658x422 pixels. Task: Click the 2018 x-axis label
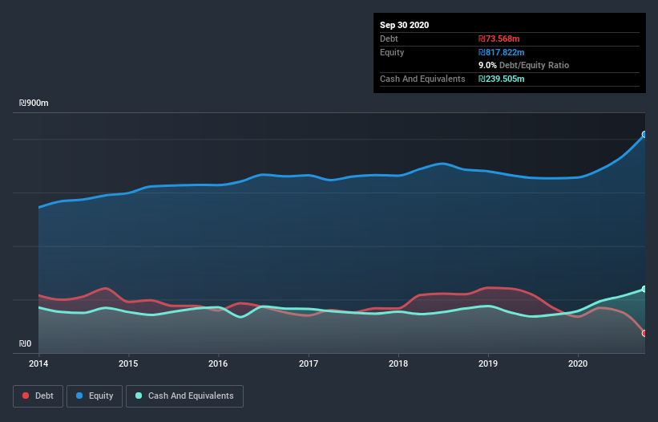tap(398, 364)
